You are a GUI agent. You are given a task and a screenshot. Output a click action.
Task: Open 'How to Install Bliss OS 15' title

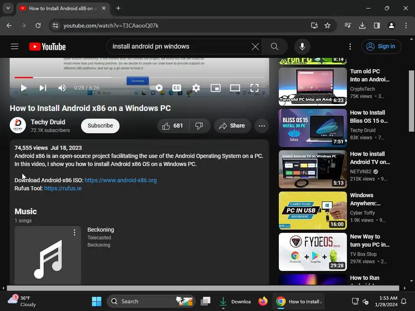370,117
